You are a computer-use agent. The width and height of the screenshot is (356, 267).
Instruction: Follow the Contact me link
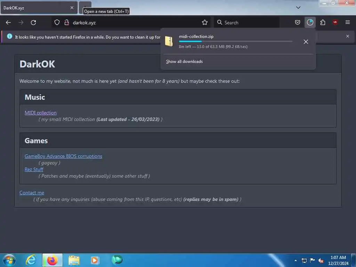pos(32,193)
